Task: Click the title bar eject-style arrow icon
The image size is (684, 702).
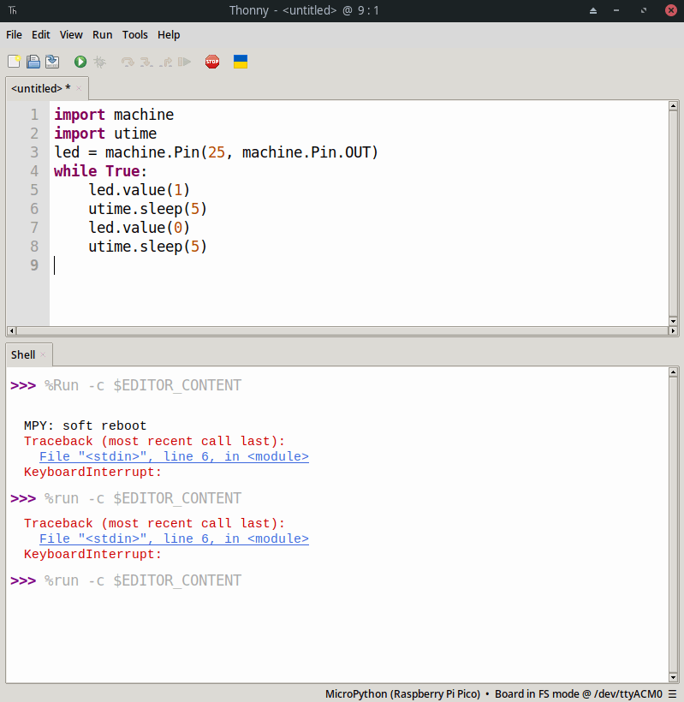Action: point(593,10)
